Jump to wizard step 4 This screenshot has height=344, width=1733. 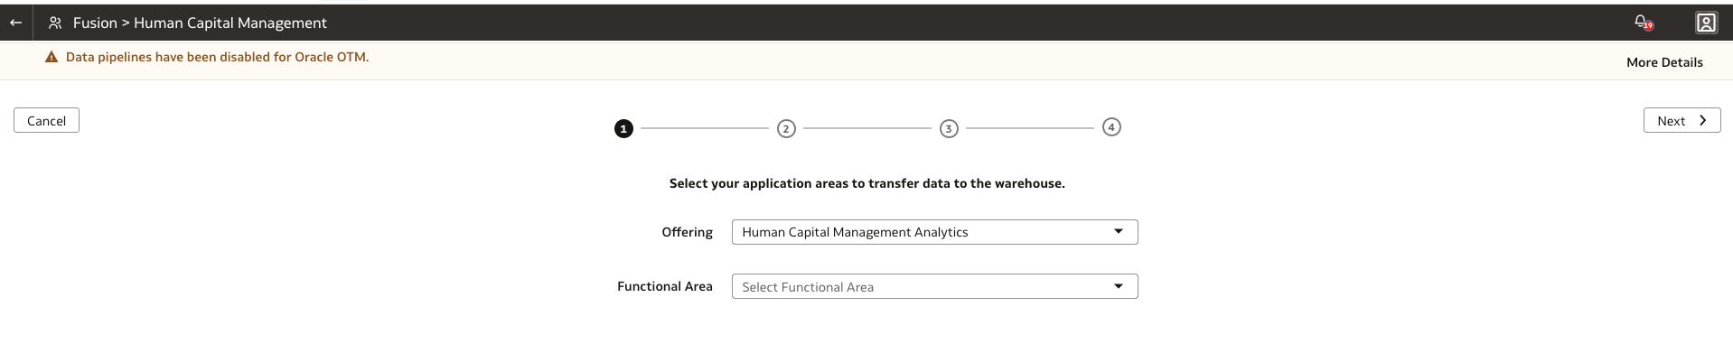tap(1111, 127)
